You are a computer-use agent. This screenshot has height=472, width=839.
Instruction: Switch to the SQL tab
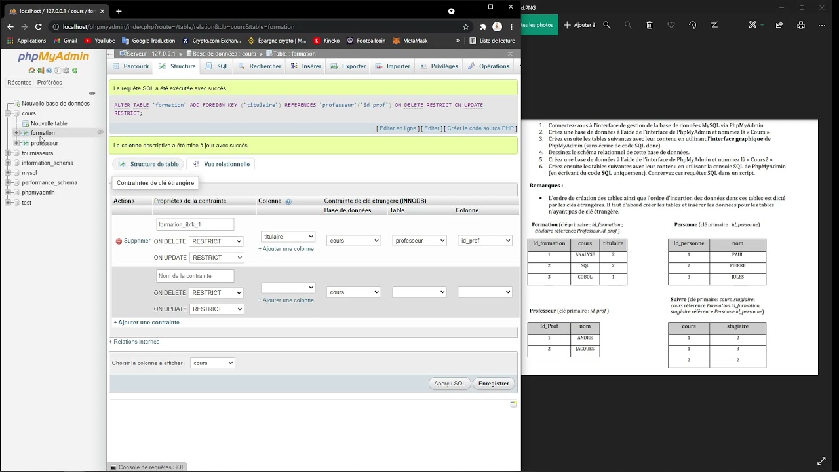217,66
